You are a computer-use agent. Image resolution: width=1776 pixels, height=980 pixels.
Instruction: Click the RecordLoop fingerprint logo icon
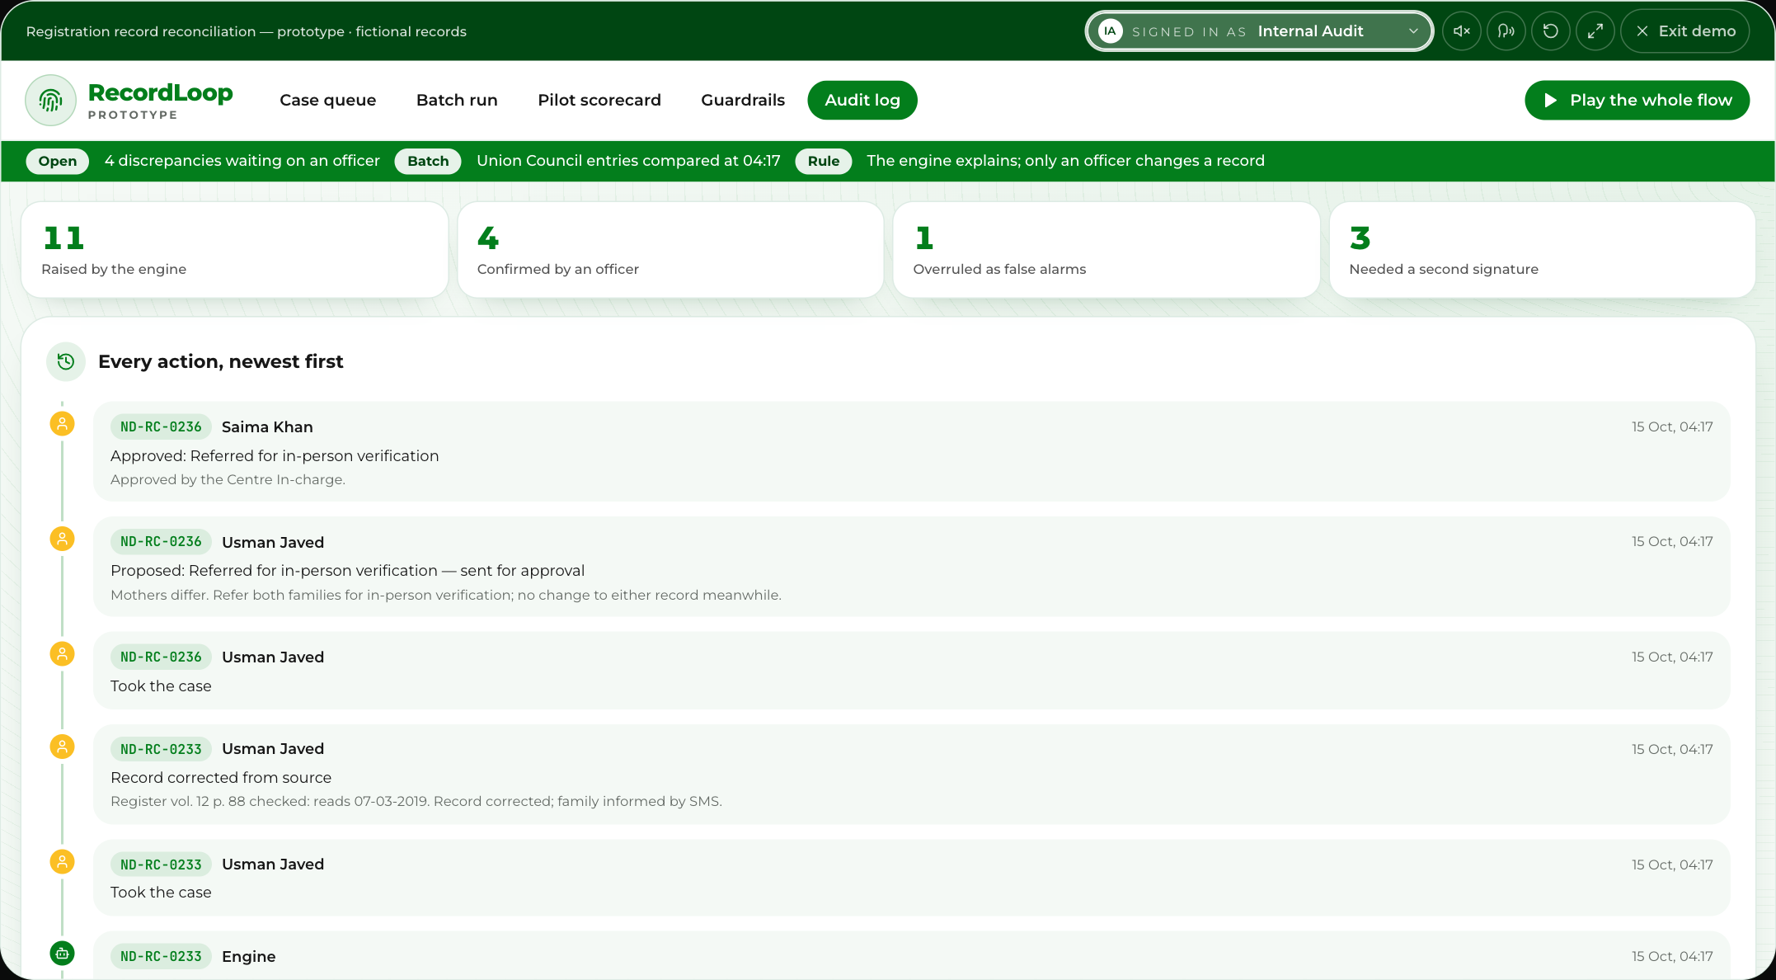pos(51,101)
